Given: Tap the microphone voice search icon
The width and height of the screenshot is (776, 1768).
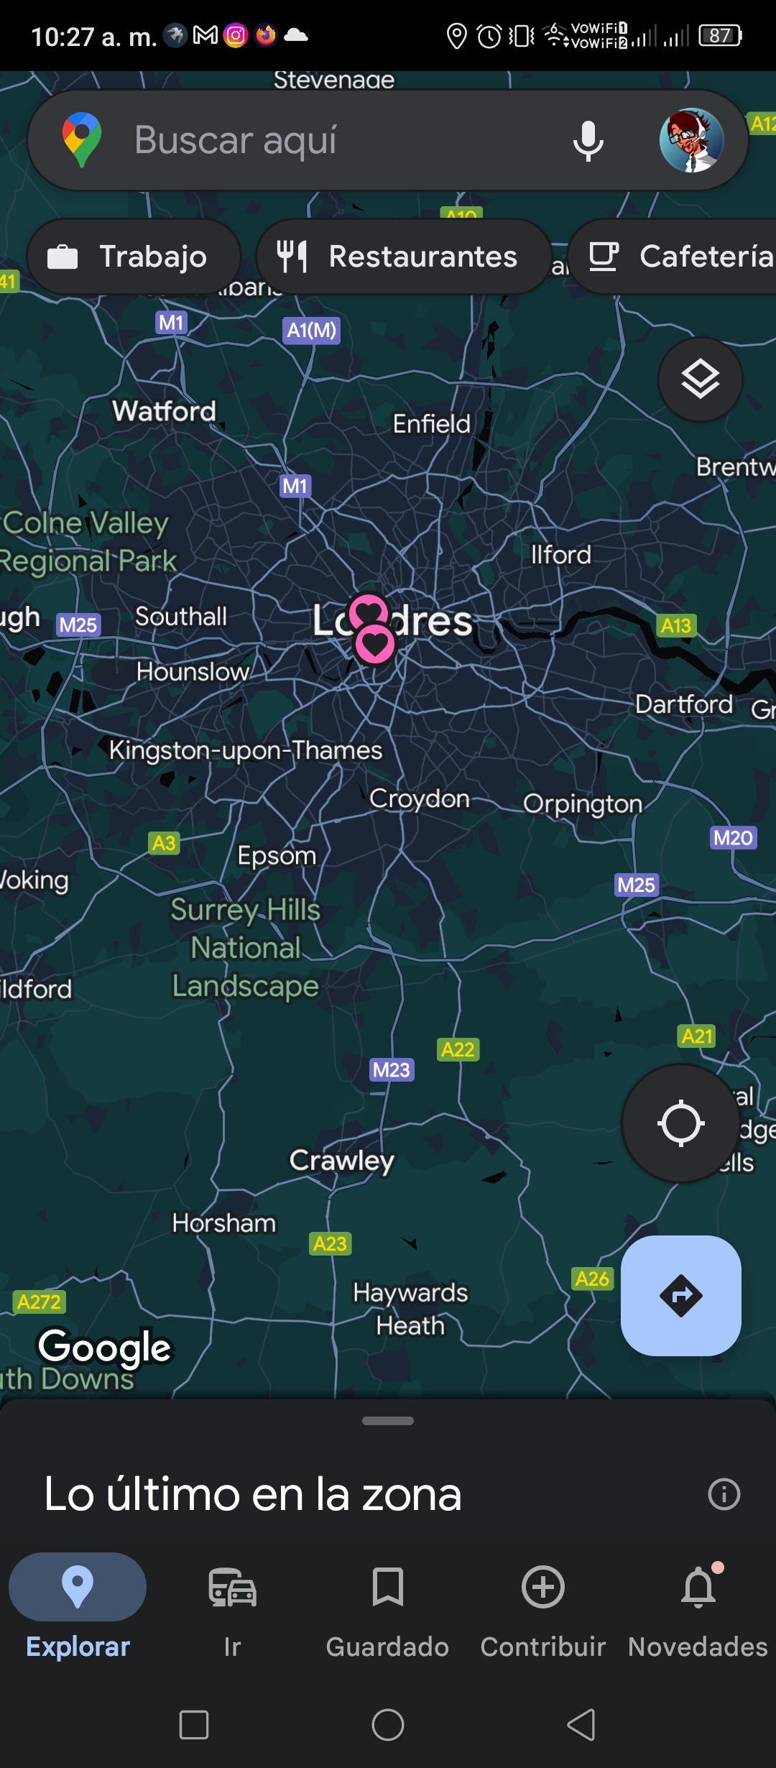Looking at the screenshot, I should 588,141.
